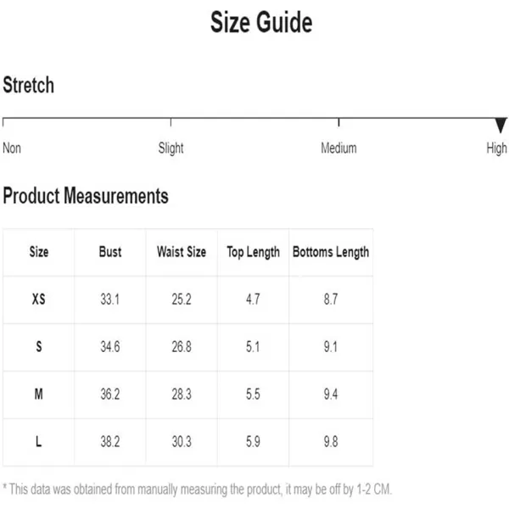Image resolution: width=509 pixels, height=509 pixels.
Task: Click the Top Length column header
Action: coord(253,253)
